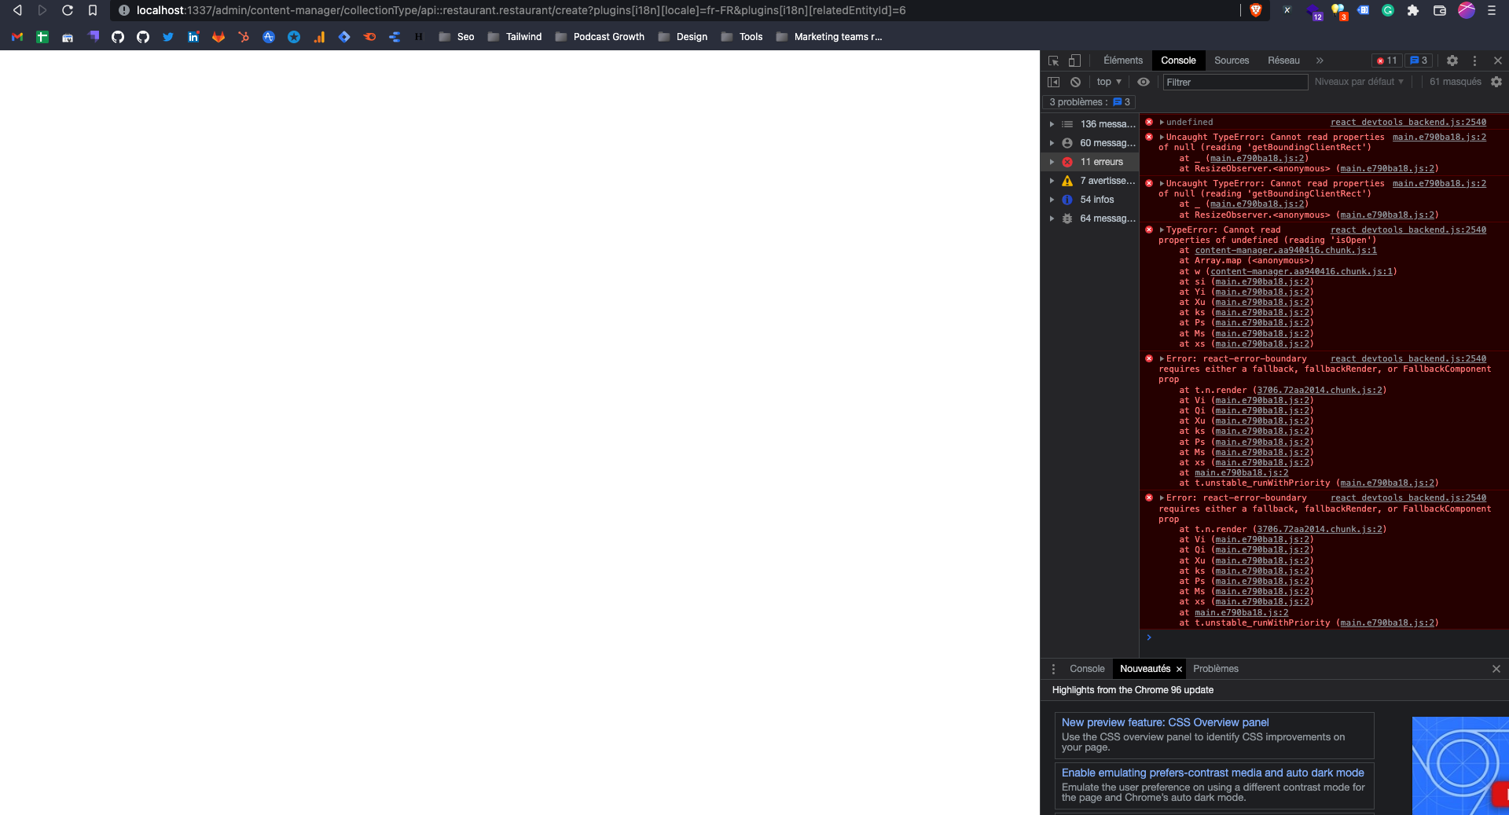Open DevTools settings gear
Screen dimensions: 1509x815
tap(1452, 61)
